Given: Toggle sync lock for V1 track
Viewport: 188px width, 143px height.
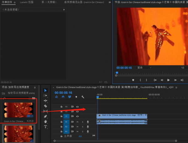Looking at the screenshot, I should coord(72,116).
